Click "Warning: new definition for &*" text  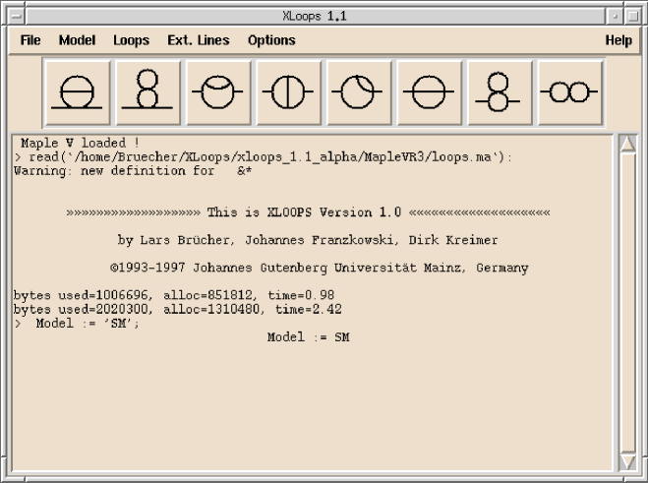click(x=133, y=171)
